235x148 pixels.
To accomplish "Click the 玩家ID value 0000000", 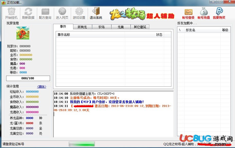I will click(25, 46).
